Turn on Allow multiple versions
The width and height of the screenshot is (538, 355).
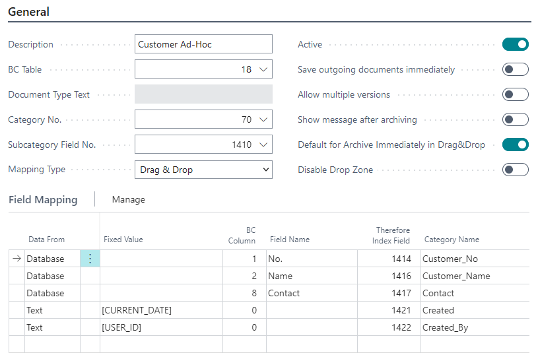pyautogui.click(x=515, y=94)
